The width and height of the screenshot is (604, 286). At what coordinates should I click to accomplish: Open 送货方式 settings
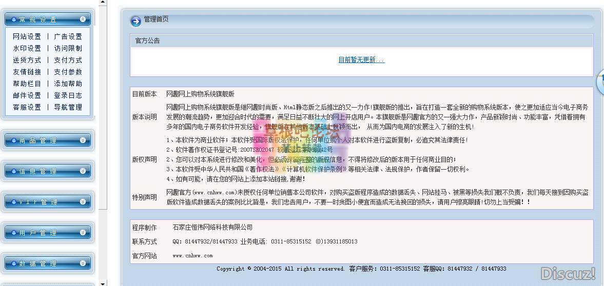[x=27, y=60]
